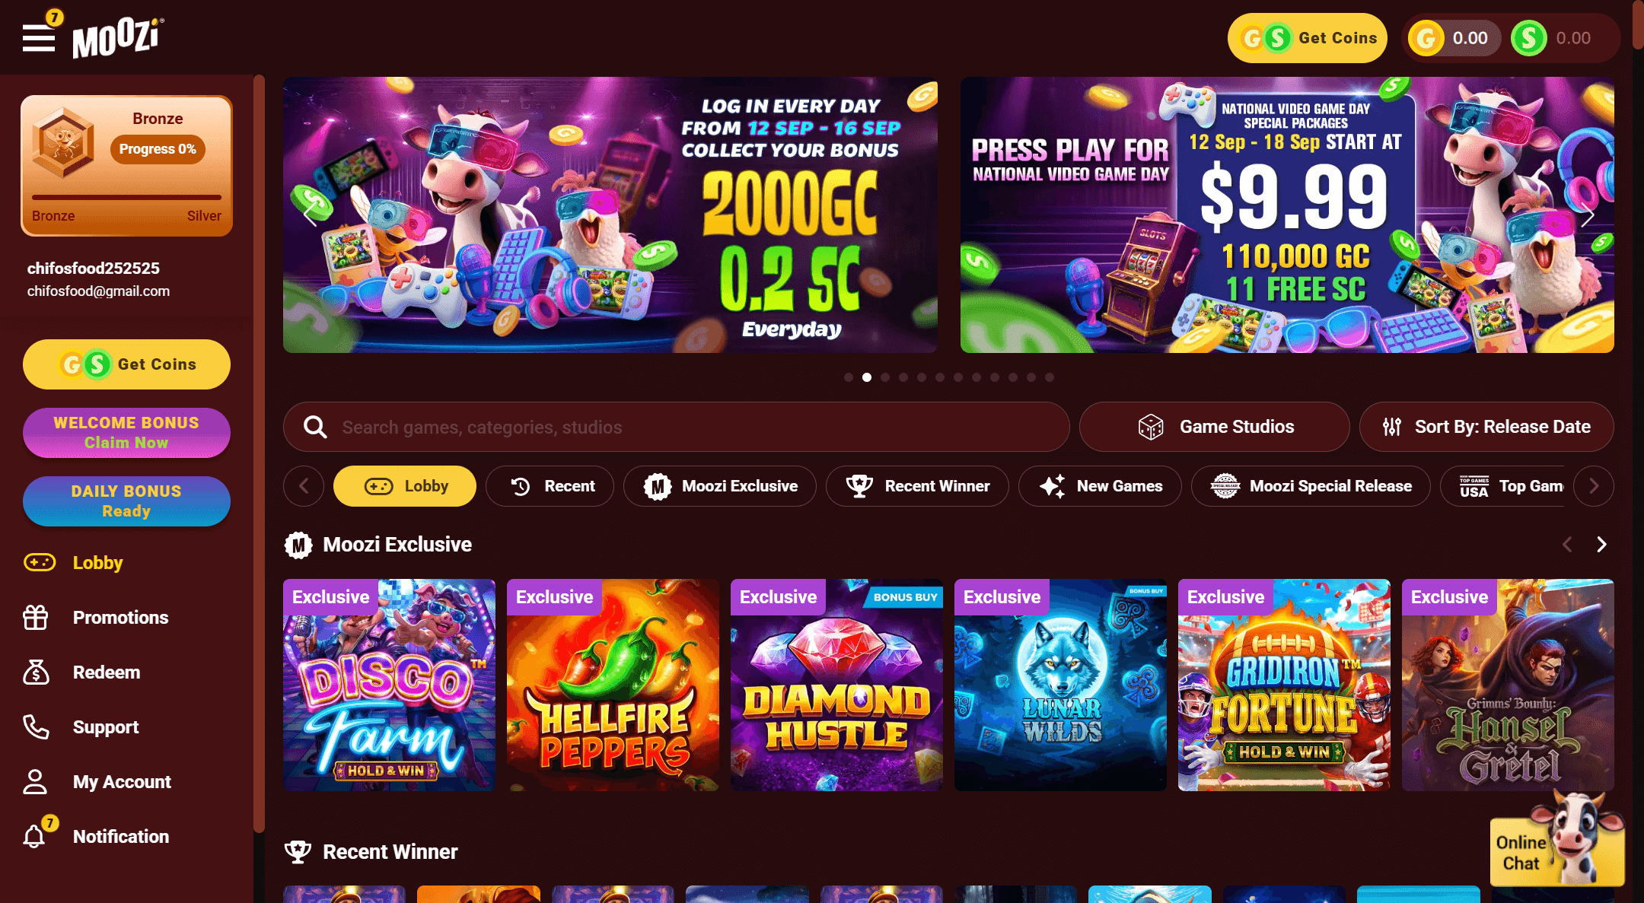Screen dimensions: 1644x903
Task: Select the last carousel dot indicator
Action: 1050,377
